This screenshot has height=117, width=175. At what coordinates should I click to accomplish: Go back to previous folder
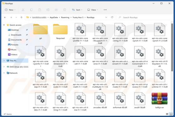(5, 17)
